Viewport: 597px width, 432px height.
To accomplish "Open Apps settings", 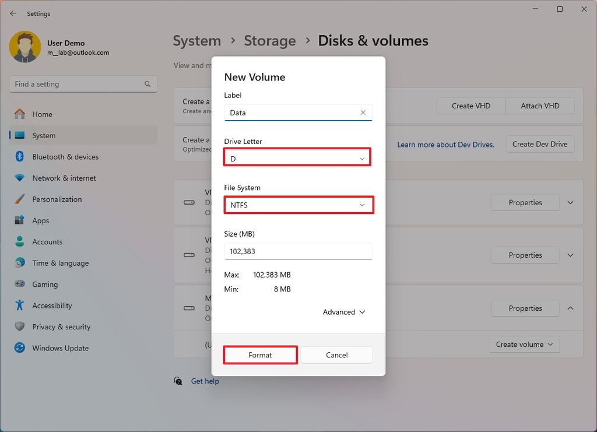I will tap(40, 220).
